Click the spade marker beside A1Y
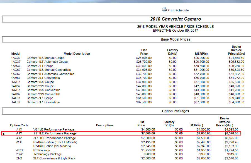Viewport: 251px width, 163px height. (4, 134)
